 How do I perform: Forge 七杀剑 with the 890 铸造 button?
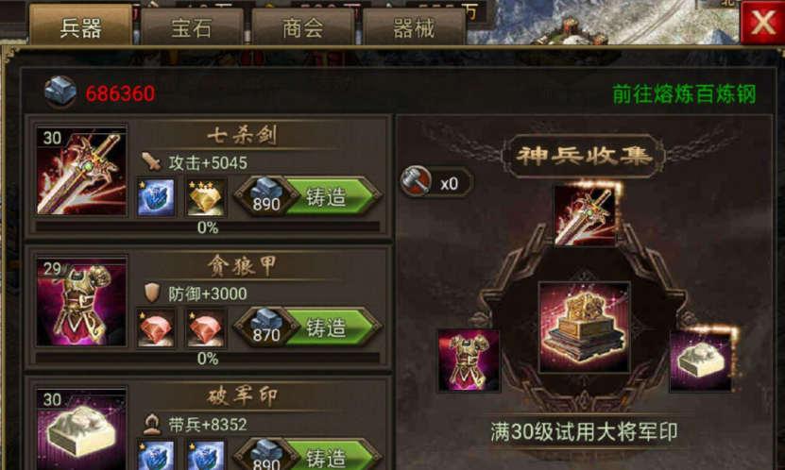coord(308,197)
